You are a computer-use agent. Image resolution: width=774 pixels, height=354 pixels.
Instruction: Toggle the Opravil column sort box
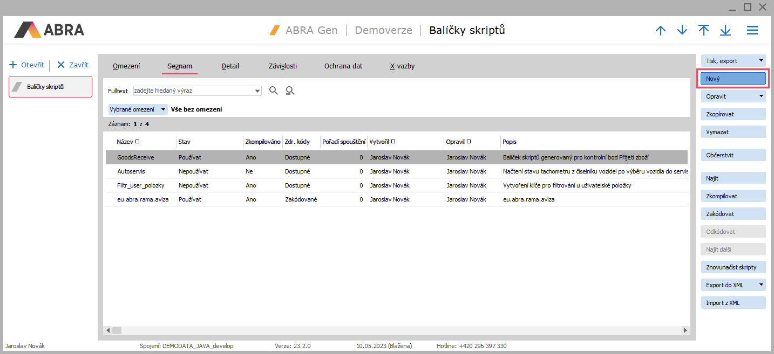tap(469, 142)
